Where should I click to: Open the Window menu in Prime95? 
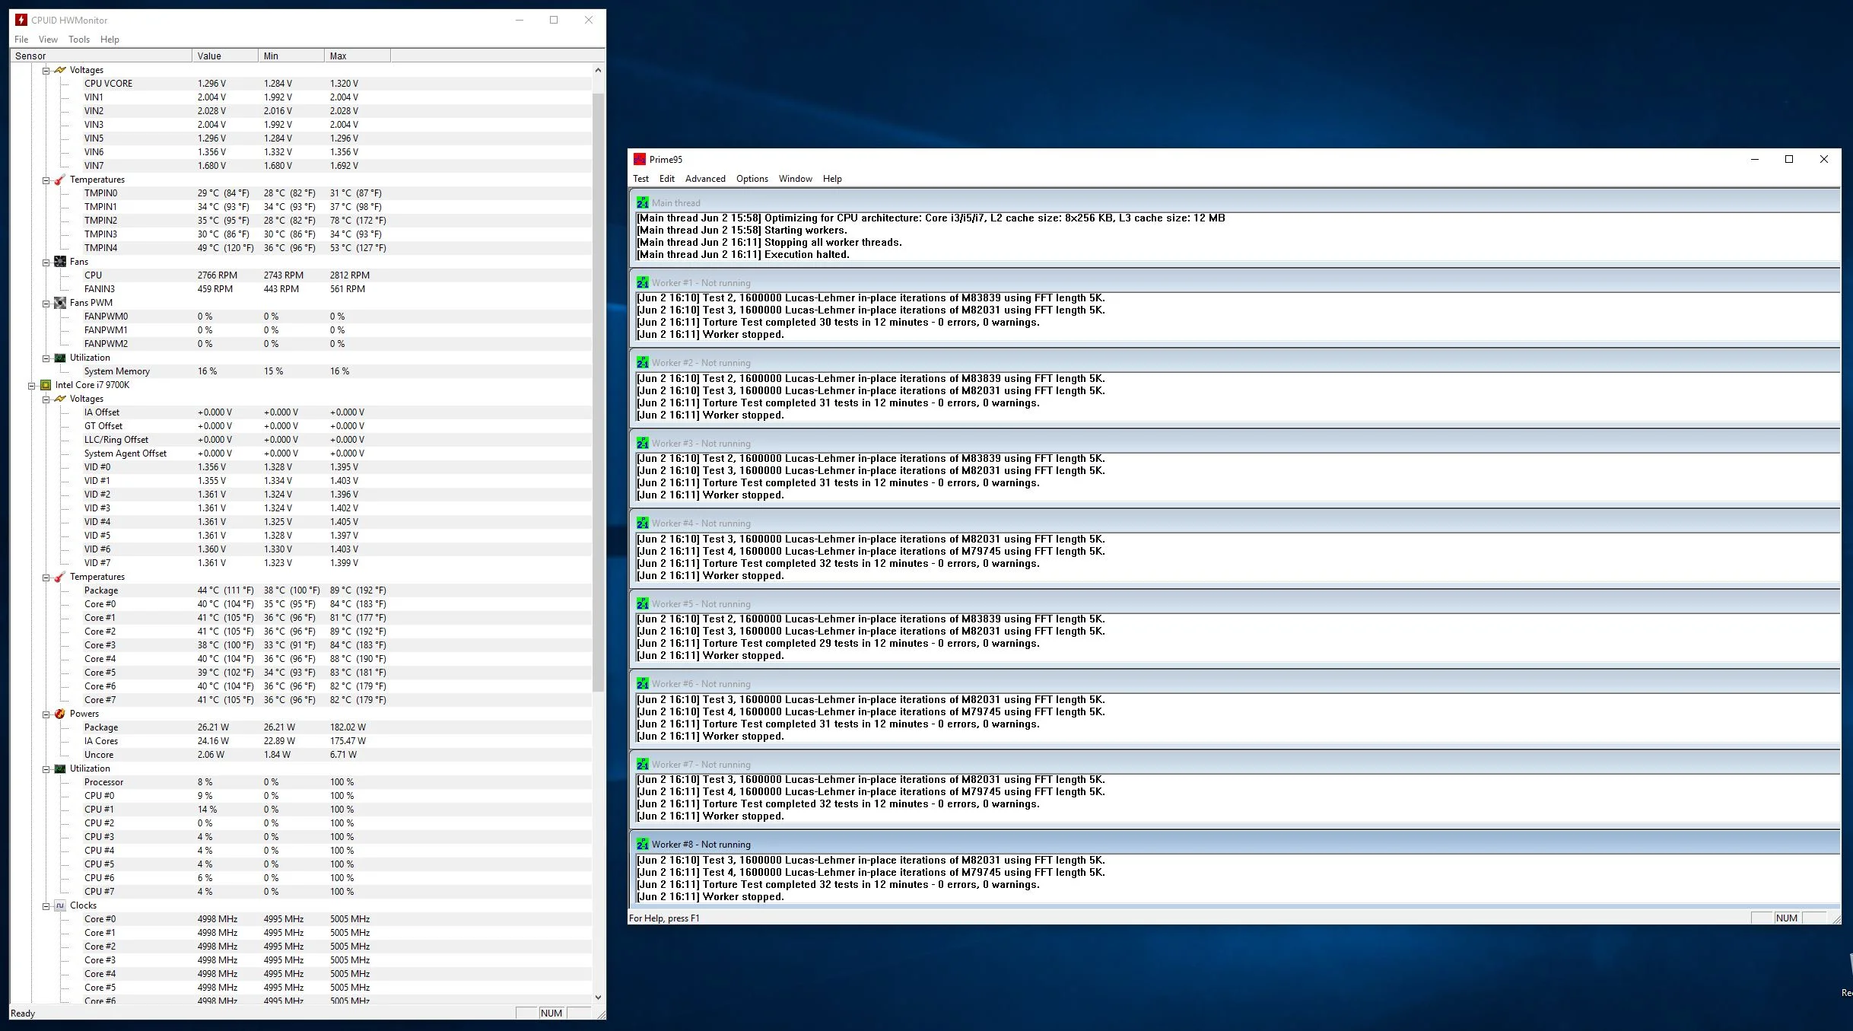795,179
